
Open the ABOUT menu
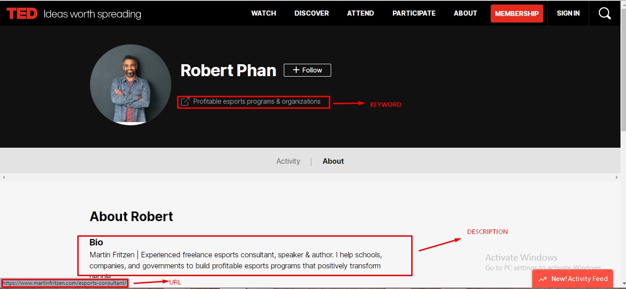pos(465,13)
